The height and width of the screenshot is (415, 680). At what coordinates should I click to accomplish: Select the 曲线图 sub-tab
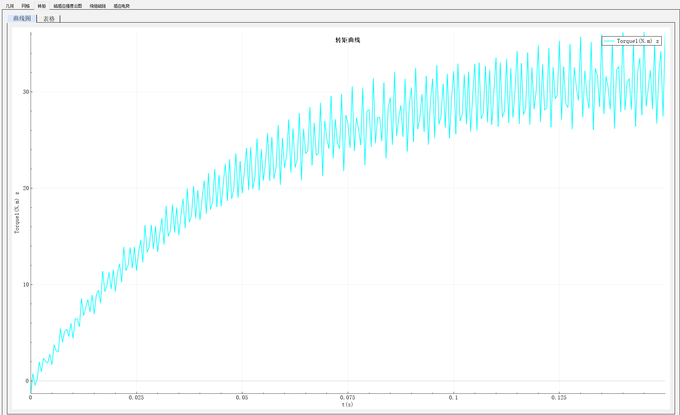pyautogui.click(x=22, y=19)
